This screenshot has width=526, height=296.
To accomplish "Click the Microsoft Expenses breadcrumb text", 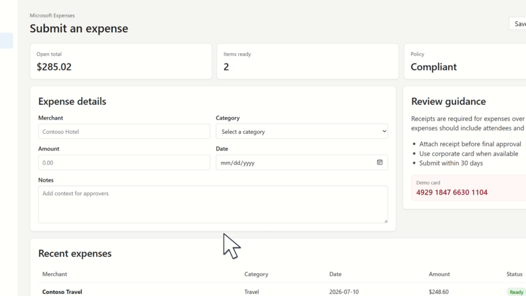I will 52,15.
